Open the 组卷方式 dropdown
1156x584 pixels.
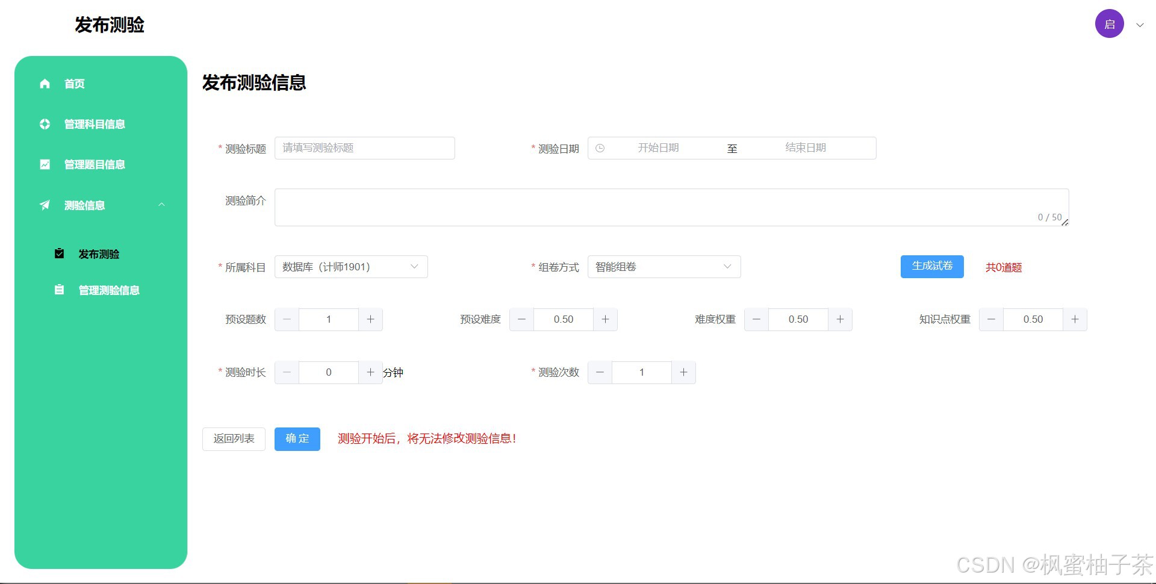pyautogui.click(x=664, y=267)
